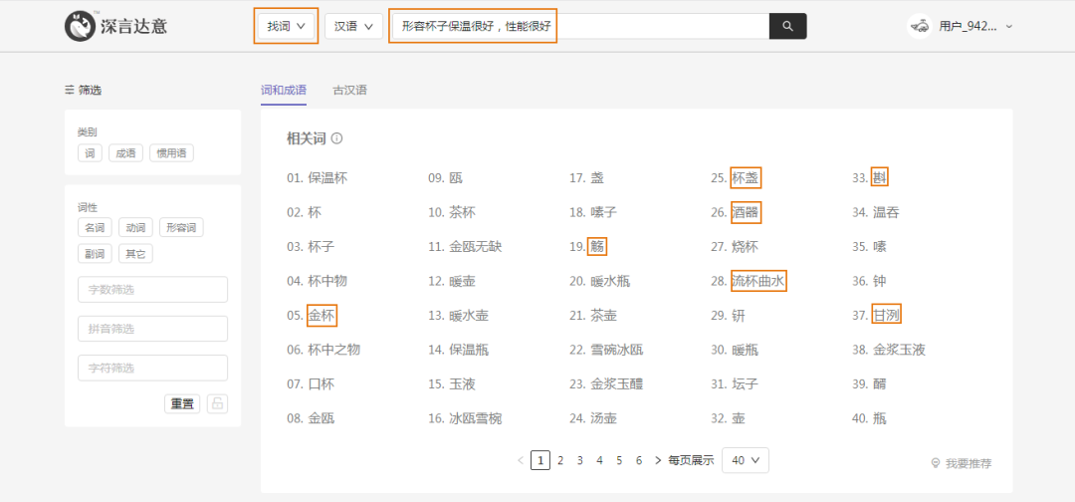Viewport: 1075px width, 502px height.
Task: Click the result word 保温瓶
Action: (x=469, y=350)
